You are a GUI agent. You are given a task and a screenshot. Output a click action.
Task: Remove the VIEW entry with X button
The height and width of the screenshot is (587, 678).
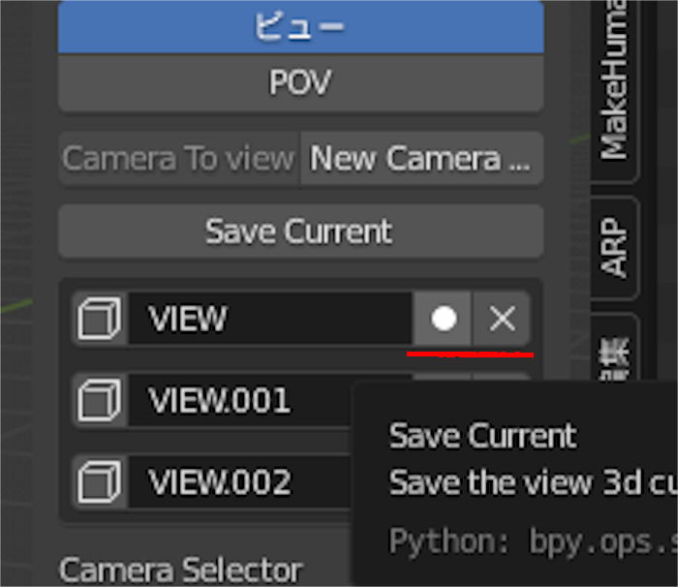pyautogui.click(x=502, y=318)
